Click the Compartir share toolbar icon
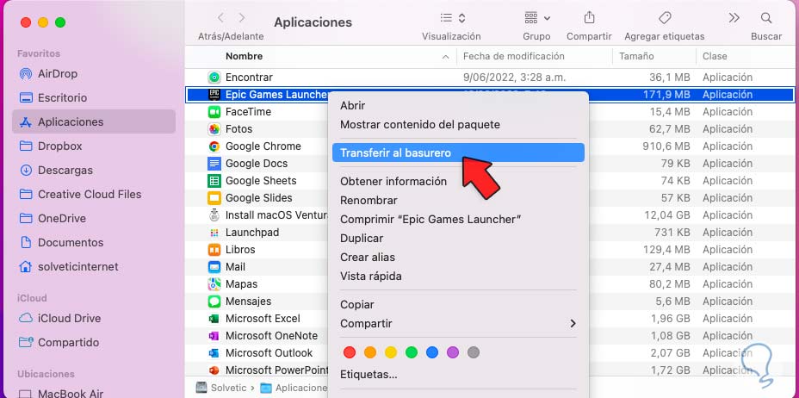 click(589, 18)
